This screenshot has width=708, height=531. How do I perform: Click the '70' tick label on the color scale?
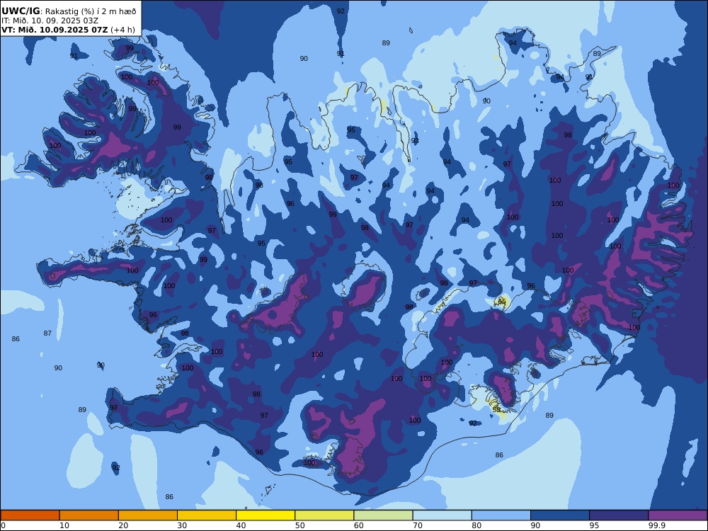pos(418,525)
